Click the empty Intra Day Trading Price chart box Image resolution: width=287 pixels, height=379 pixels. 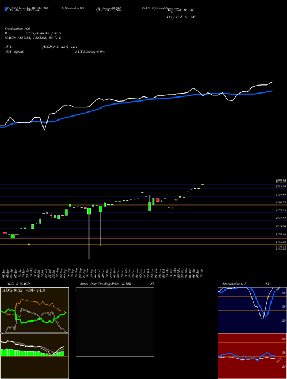[115, 322]
